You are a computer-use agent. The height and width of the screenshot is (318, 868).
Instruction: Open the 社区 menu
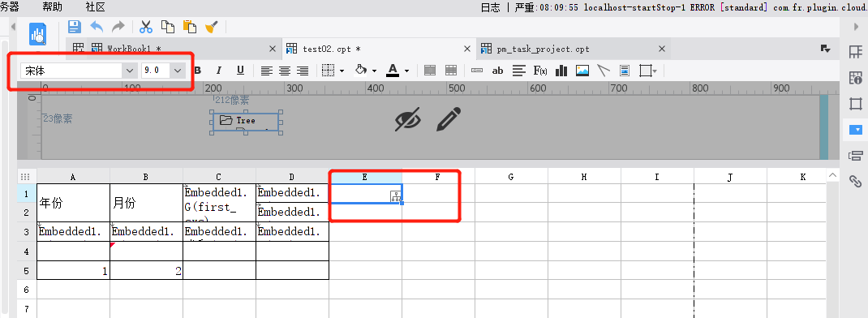(95, 6)
